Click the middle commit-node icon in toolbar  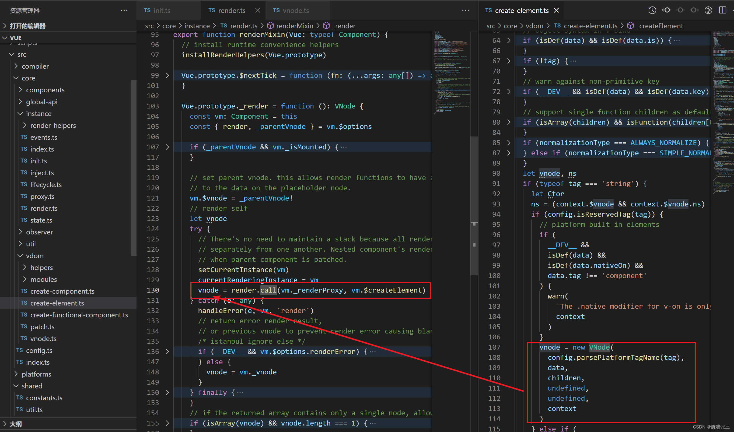pyautogui.click(x=680, y=10)
